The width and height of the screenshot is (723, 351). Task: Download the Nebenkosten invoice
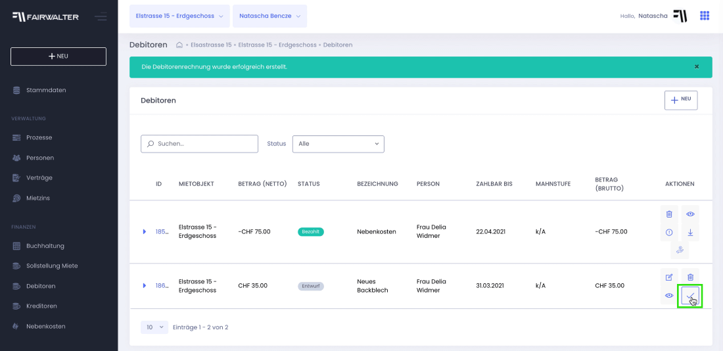click(x=690, y=232)
